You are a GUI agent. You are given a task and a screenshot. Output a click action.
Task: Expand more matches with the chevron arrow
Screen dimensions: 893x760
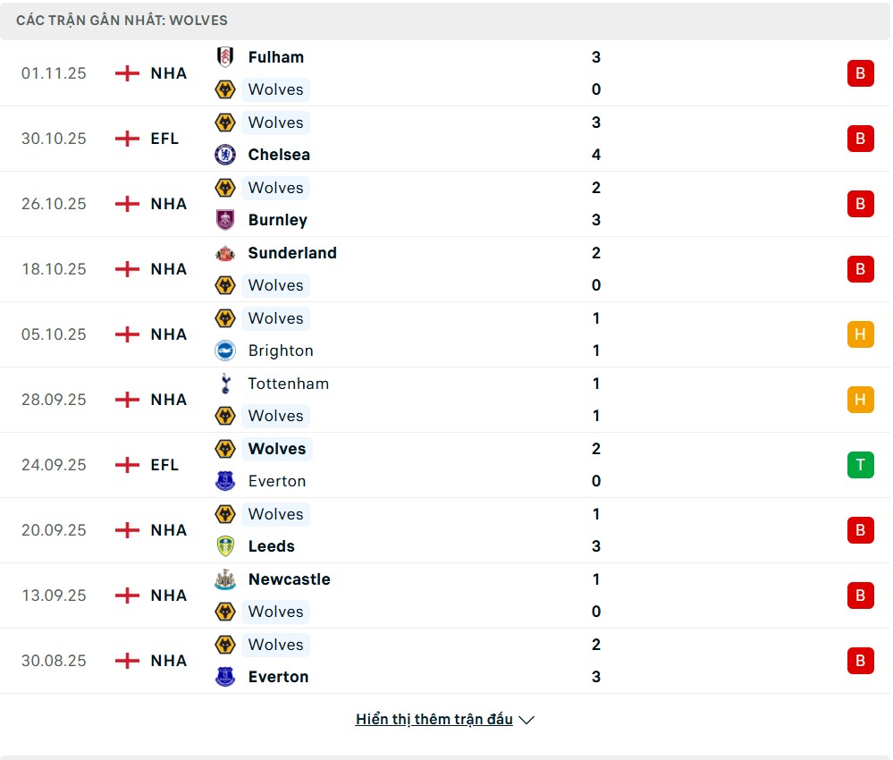click(527, 720)
